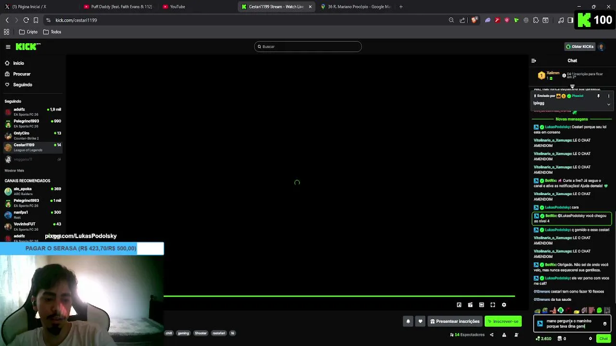
Task: Open the channel shop icon
Action: point(559,339)
